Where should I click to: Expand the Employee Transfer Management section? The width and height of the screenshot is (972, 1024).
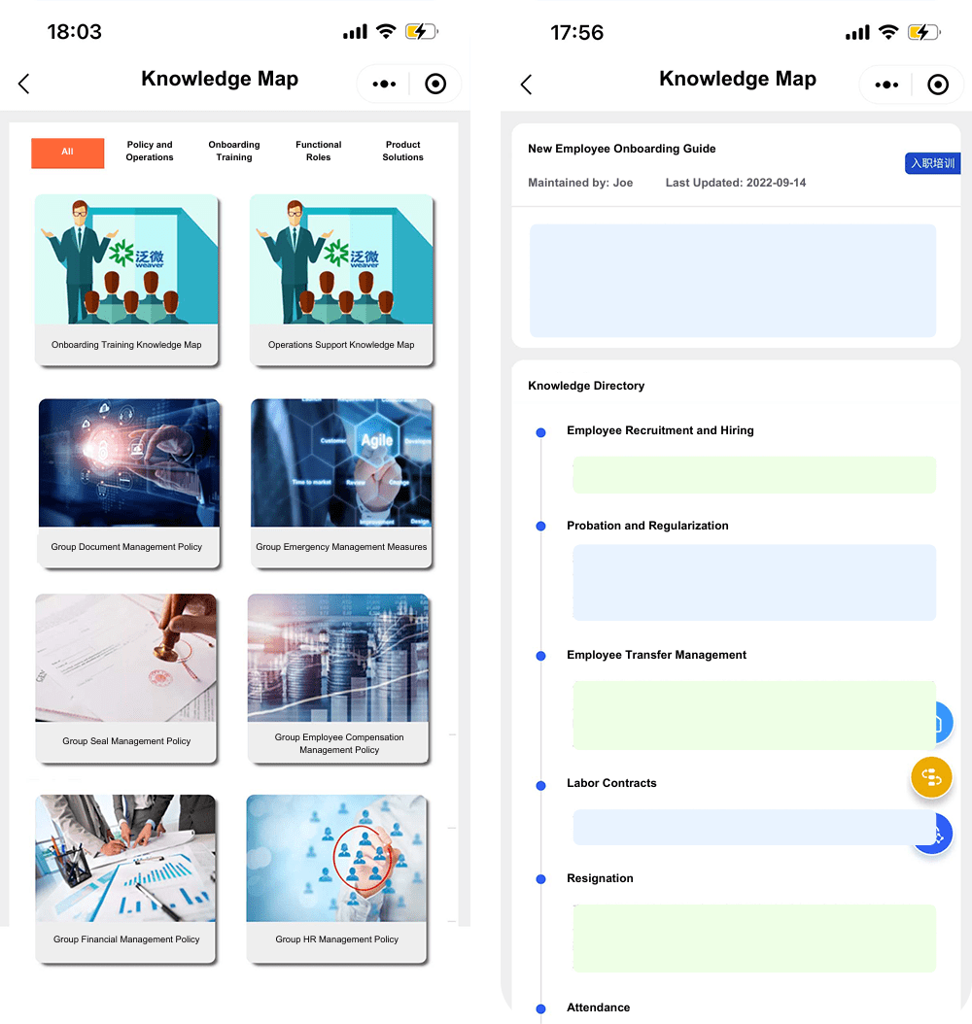pyautogui.click(x=656, y=655)
